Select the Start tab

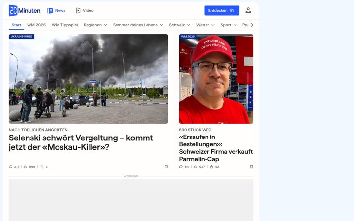pyautogui.click(x=17, y=25)
